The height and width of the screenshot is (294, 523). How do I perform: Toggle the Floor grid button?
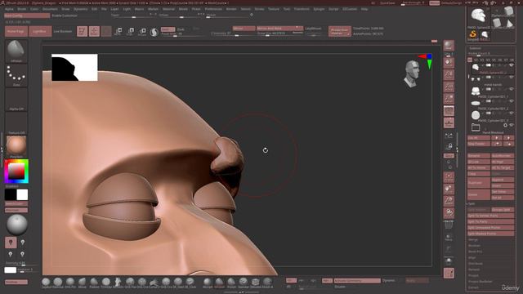449,123
